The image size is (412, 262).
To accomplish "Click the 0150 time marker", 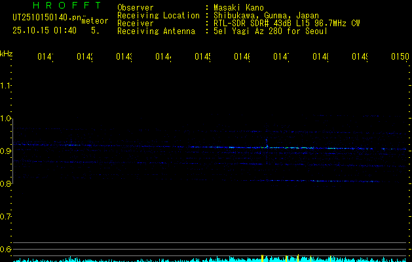I will pos(400,58).
